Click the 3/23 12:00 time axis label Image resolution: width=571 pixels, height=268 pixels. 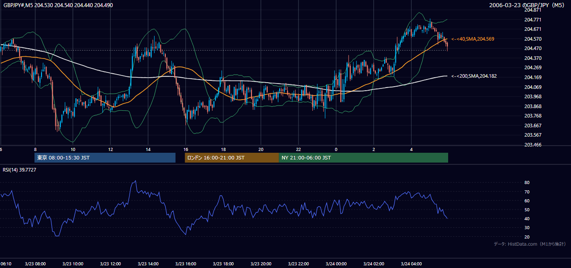pos(110,264)
